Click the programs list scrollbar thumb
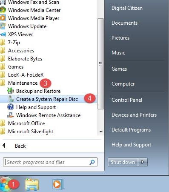169x192 pixels. pos(100,64)
